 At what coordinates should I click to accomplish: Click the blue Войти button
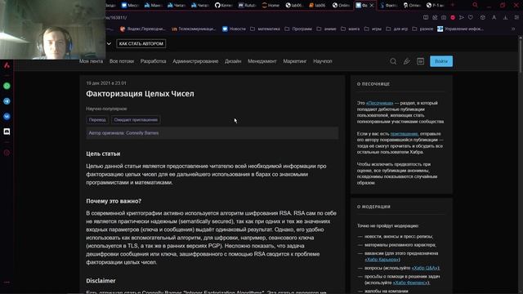click(x=441, y=61)
